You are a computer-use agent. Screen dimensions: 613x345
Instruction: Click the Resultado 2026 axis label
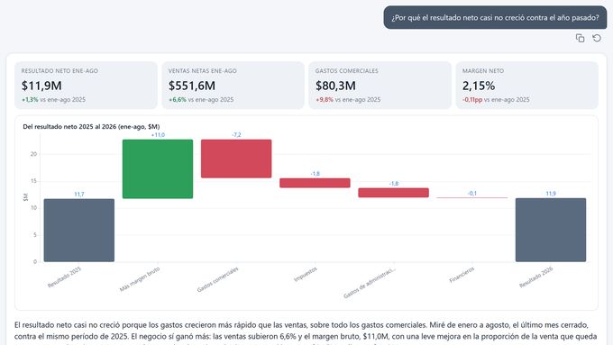[x=536, y=277]
